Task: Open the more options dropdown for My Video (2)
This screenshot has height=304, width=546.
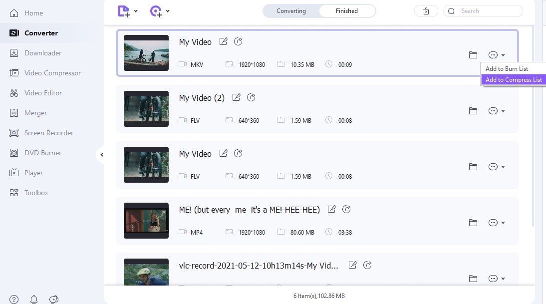Action: pyautogui.click(x=497, y=111)
